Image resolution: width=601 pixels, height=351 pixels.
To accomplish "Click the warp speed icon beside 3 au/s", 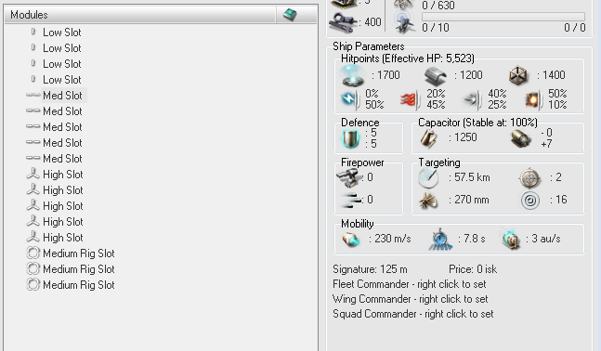I will coord(511,240).
